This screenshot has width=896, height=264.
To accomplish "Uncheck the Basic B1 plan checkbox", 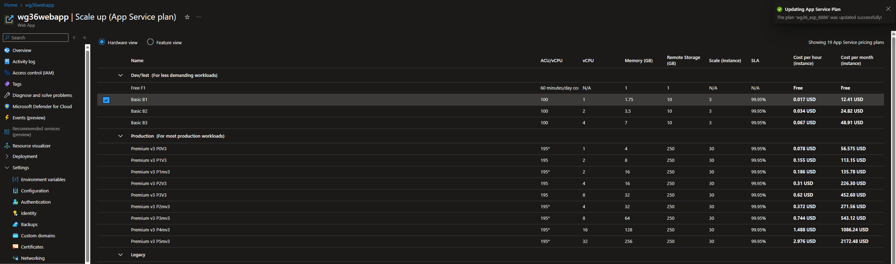I will point(106,100).
